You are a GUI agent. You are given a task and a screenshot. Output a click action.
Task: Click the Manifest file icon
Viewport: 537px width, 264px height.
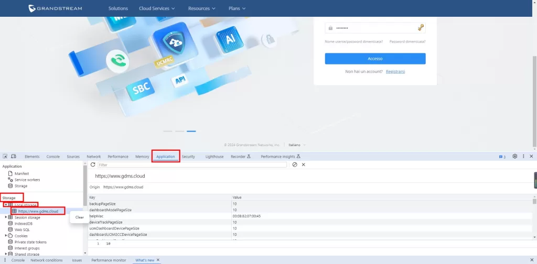[x=10, y=173]
